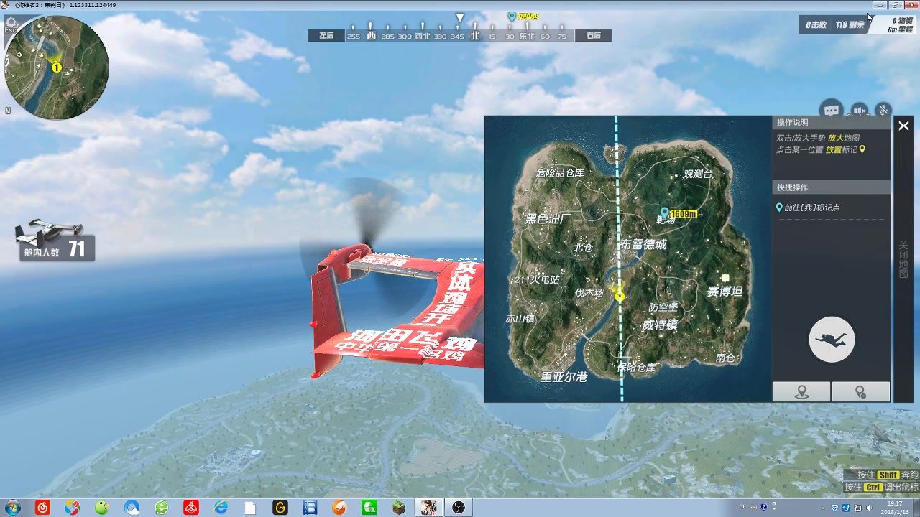Click the white compass pointer triangle

pos(460,17)
